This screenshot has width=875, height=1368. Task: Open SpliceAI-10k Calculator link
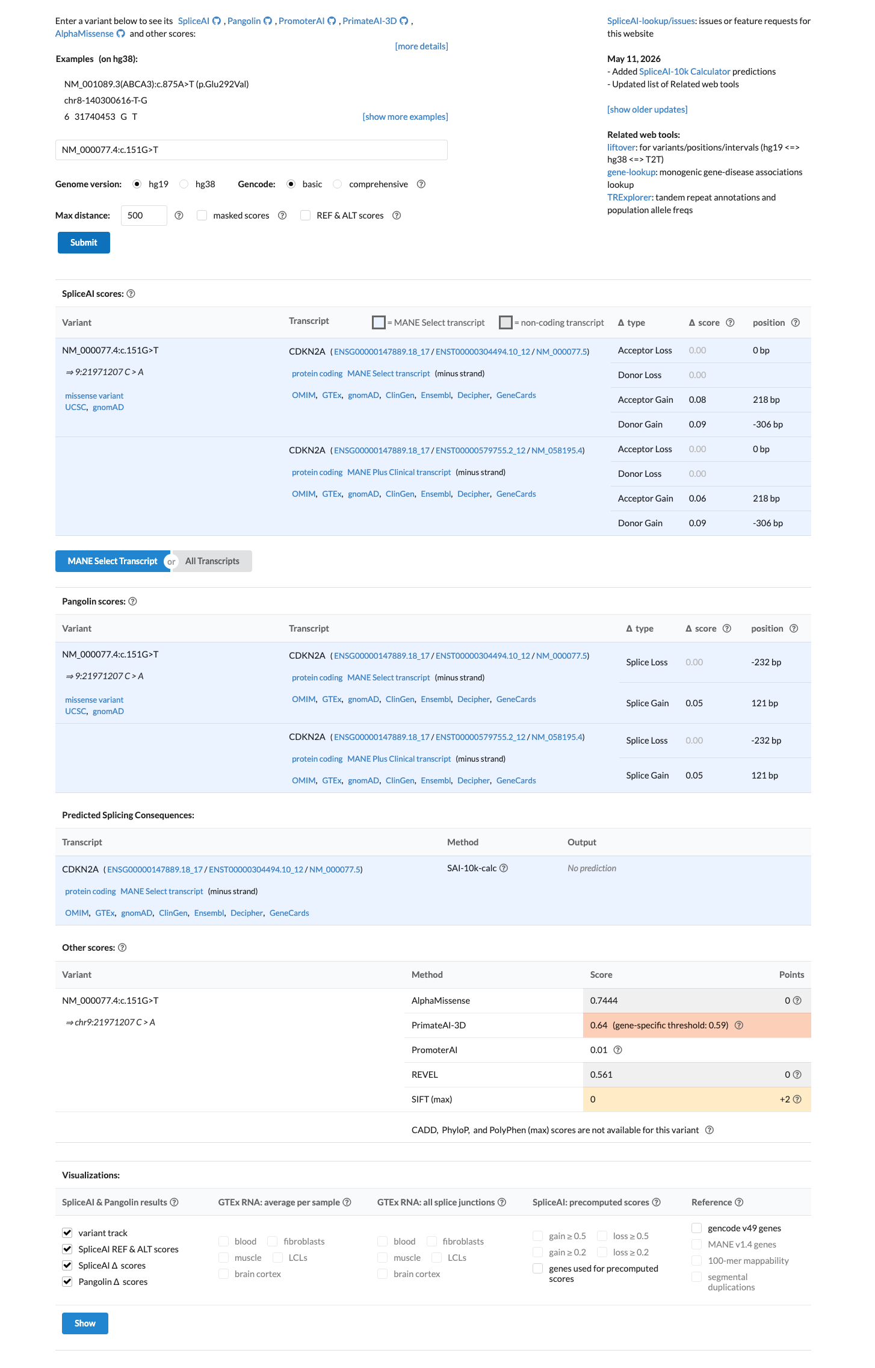click(x=684, y=72)
